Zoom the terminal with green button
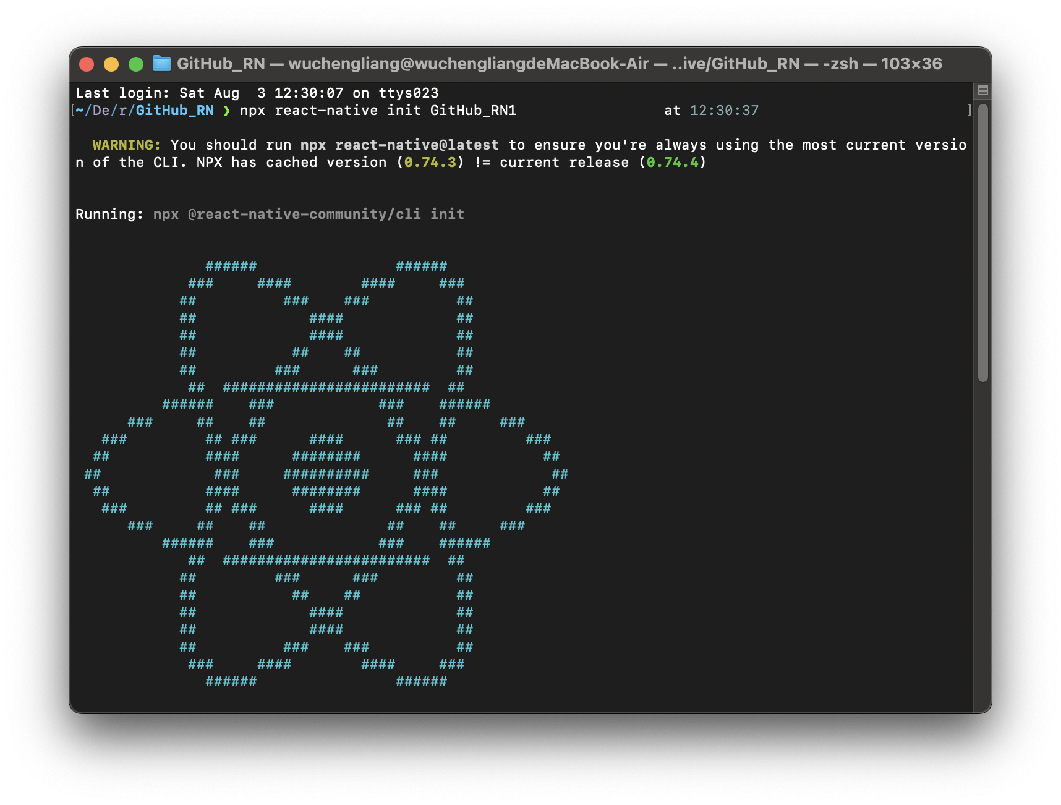The width and height of the screenshot is (1061, 805). (x=136, y=64)
